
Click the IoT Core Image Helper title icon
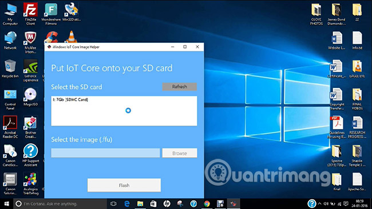pyautogui.click(x=49, y=47)
